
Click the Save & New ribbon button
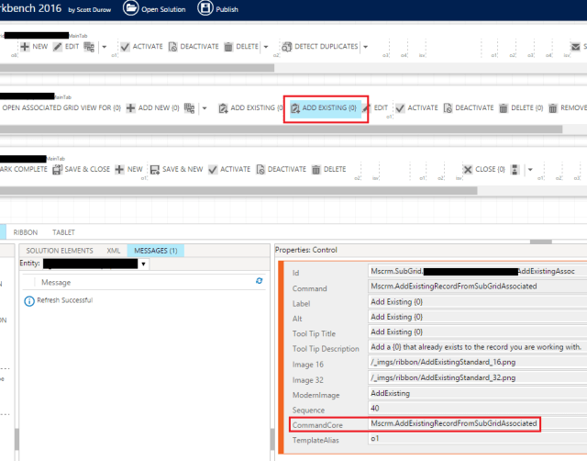[176, 169]
